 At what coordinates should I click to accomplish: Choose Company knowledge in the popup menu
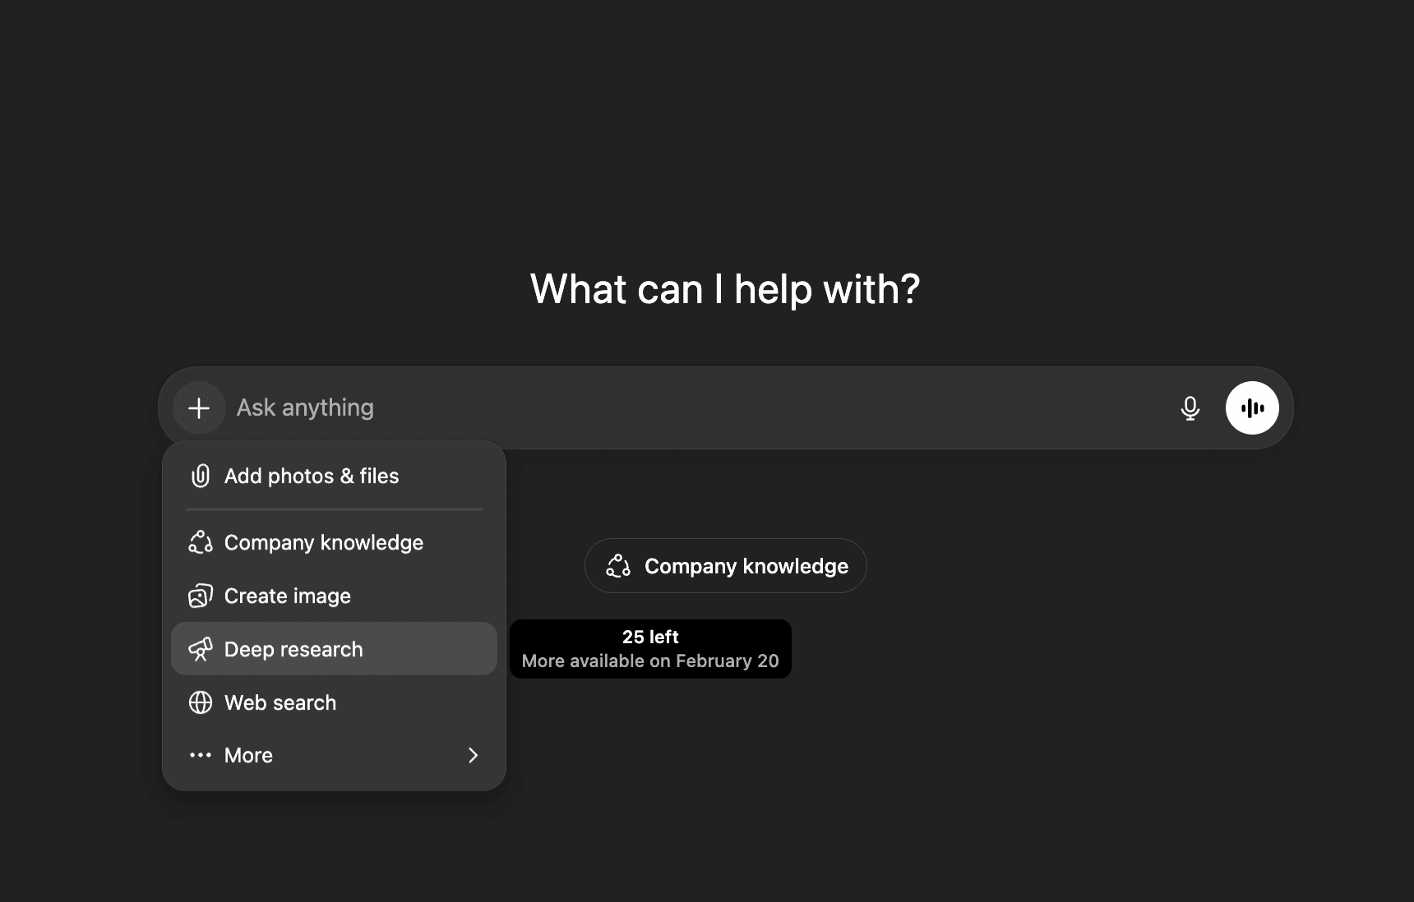pos(324,543)
